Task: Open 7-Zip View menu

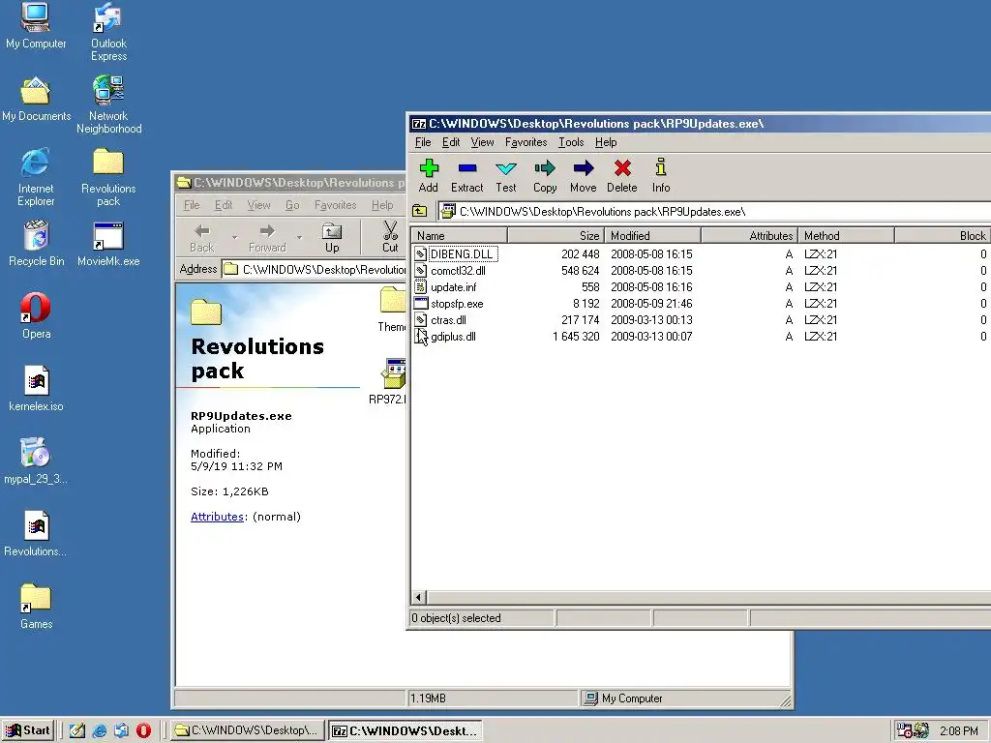Action: (x=482, y=142)
